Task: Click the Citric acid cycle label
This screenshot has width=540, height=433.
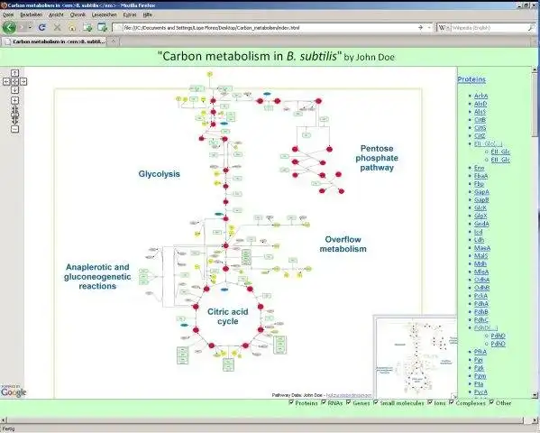Action: pyautogui.click(x=228, y=317)
